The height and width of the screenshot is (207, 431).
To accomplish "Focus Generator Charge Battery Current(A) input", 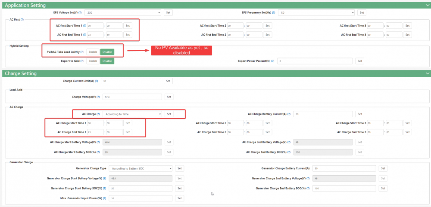I will [344, 168].
